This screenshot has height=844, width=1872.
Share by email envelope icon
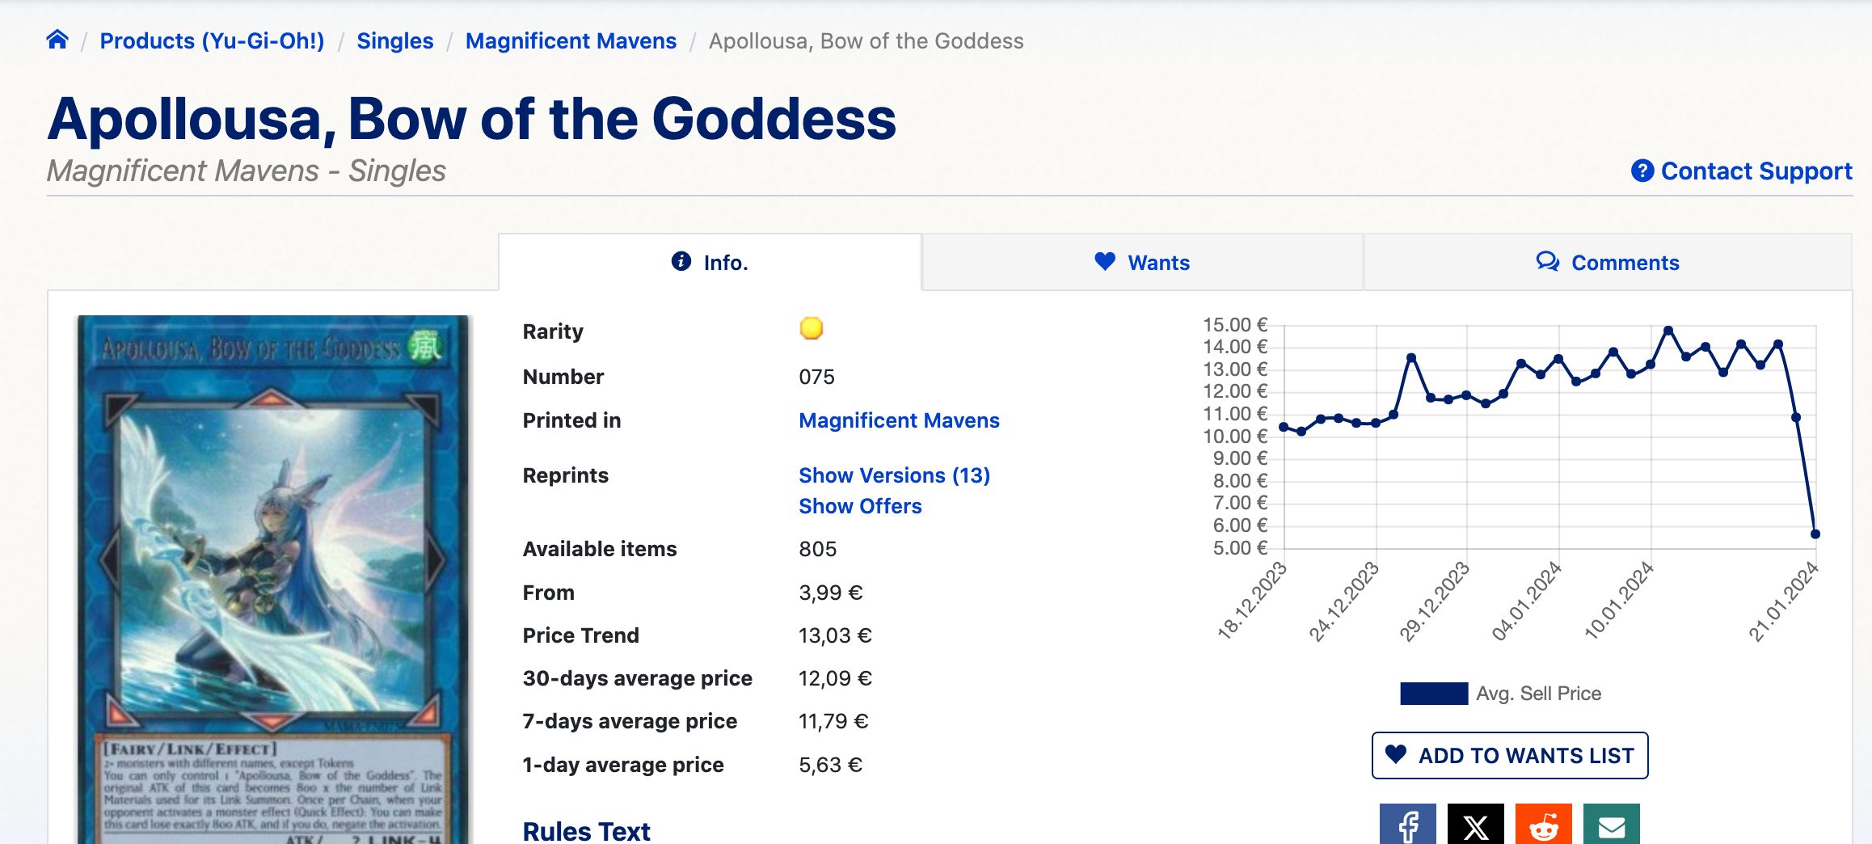[1611, 825]
